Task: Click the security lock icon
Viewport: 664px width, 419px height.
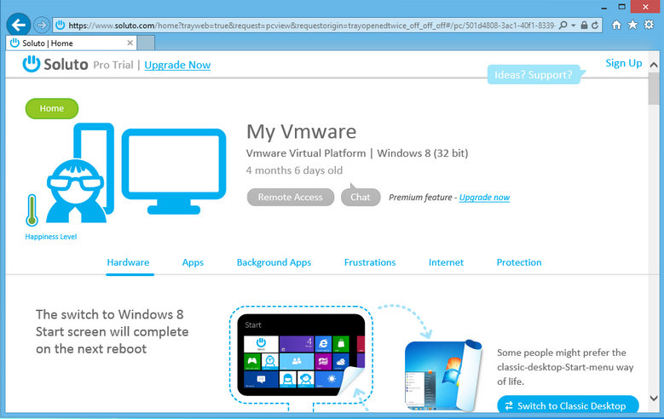Action: click(584, 26)
